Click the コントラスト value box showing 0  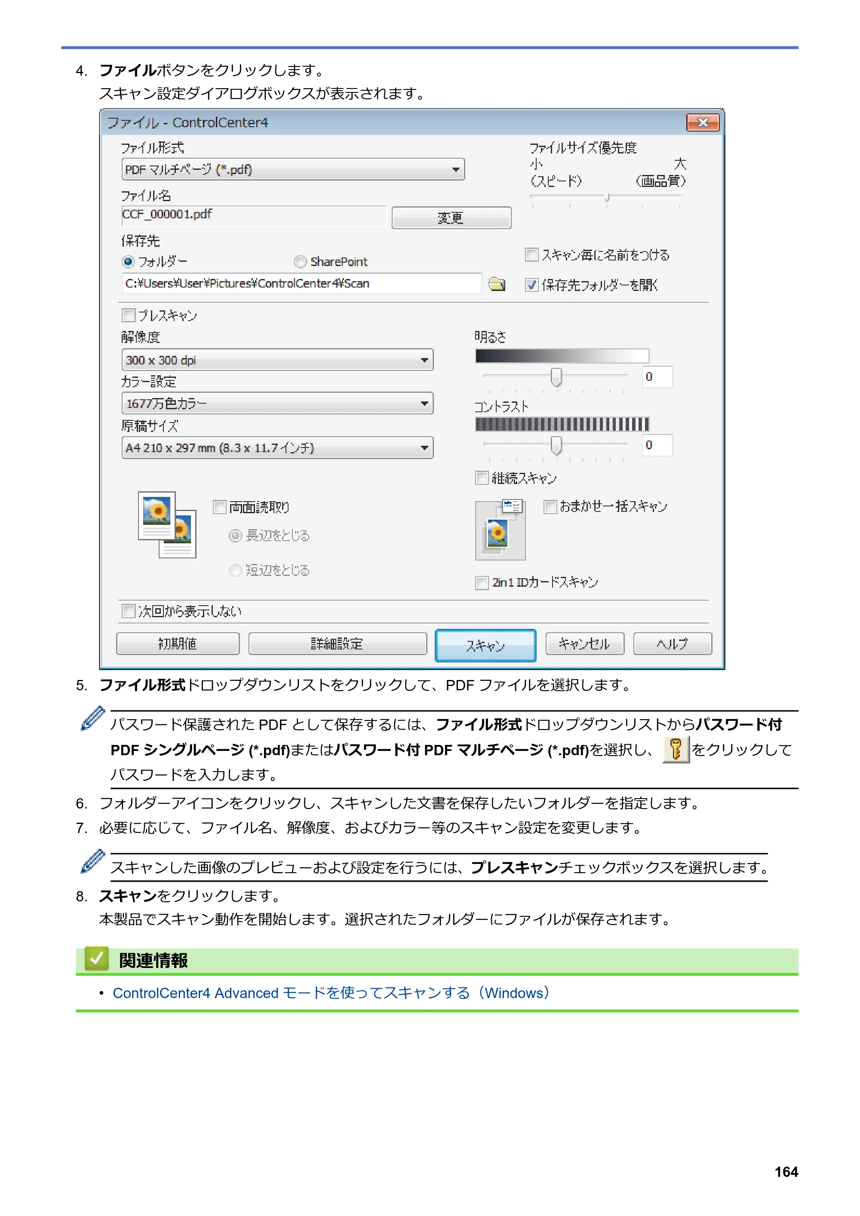(657, 445)
